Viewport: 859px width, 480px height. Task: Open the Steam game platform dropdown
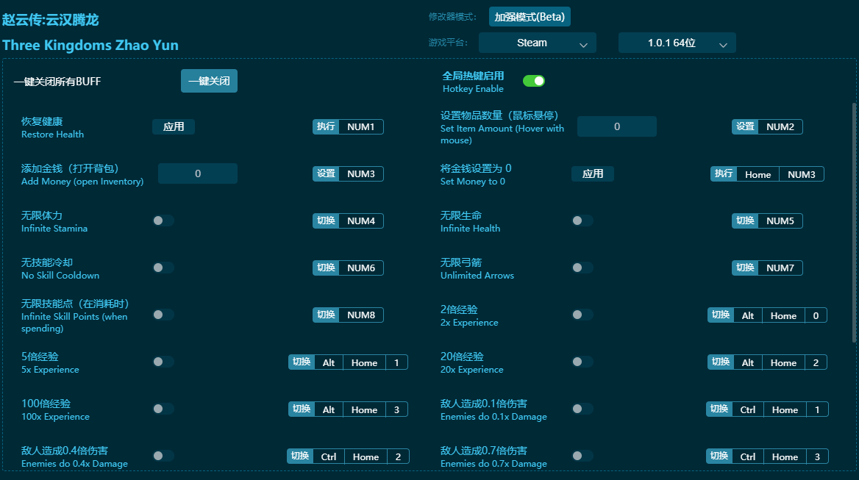click(x=537, y=43)
